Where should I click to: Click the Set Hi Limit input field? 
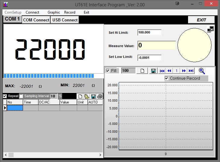tap(149, 33)
